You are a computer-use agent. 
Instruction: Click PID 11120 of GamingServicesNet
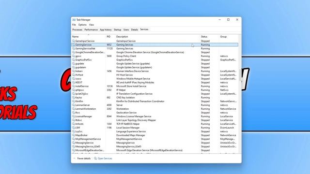pyautogui.click(x=109, y=48)
